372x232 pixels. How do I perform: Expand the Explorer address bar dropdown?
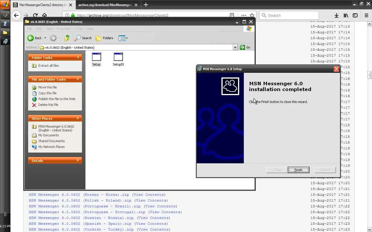click(x=235, y=47)
